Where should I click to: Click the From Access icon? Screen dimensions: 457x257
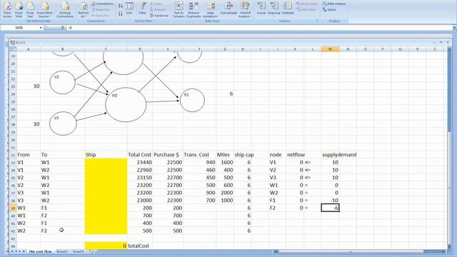click(x=7, y=9)
